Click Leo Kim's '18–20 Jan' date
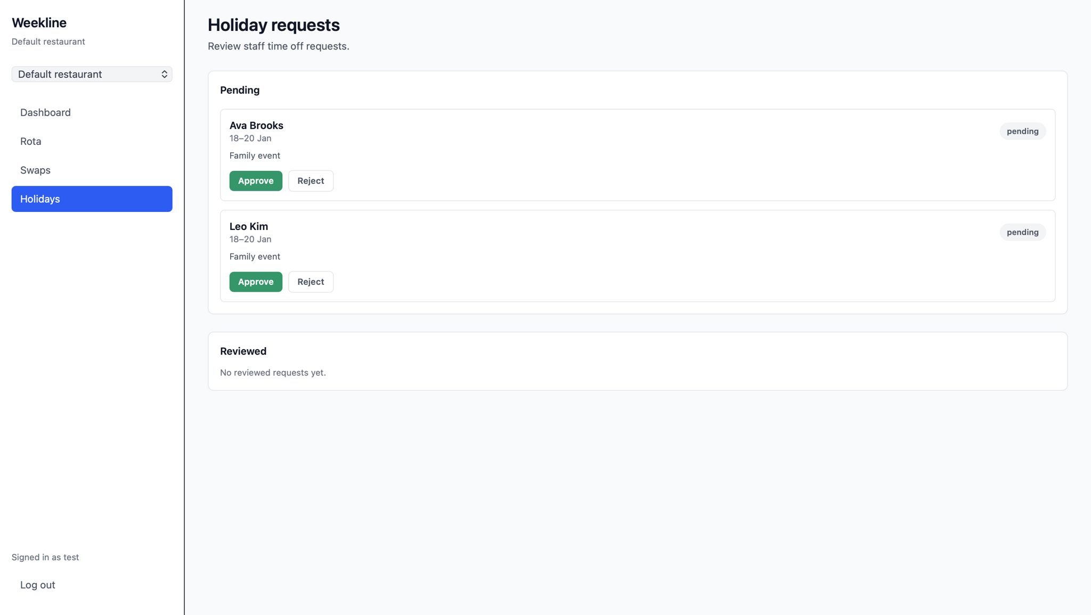Screen dimensions: 1091x615 pyautogui.click(x=250, y=240)
